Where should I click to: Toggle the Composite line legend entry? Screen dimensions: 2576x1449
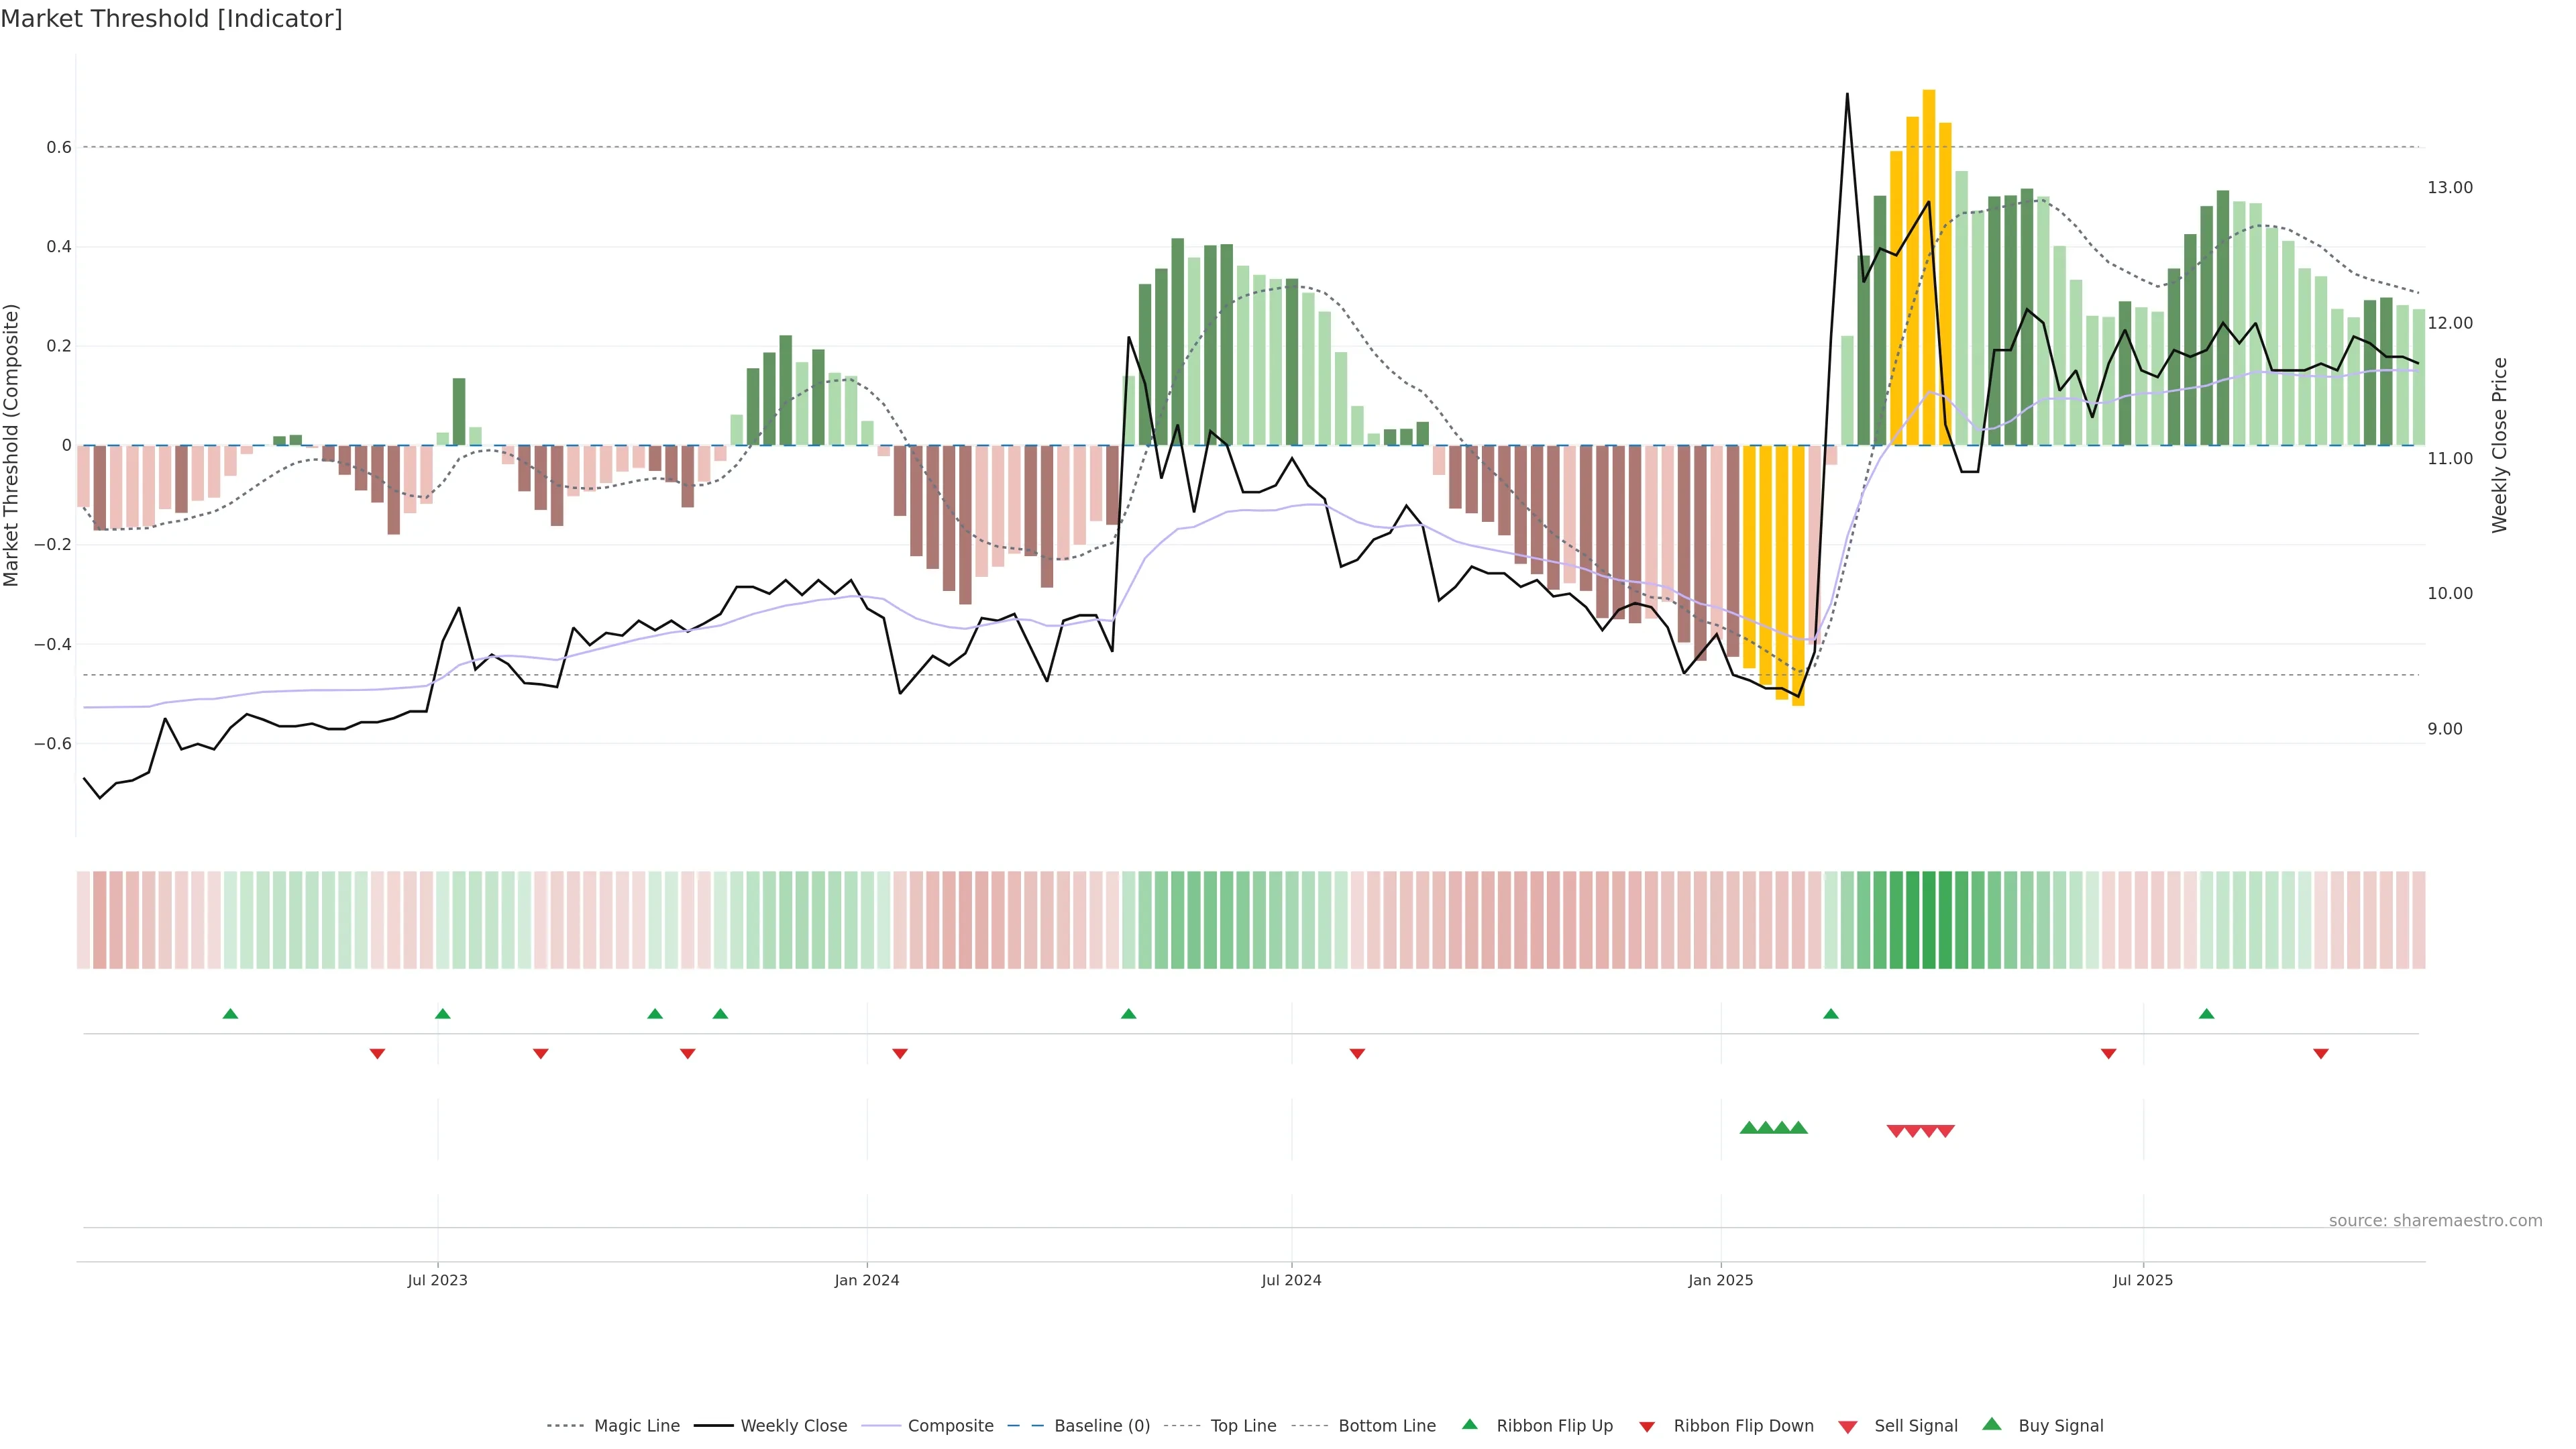950,1426
